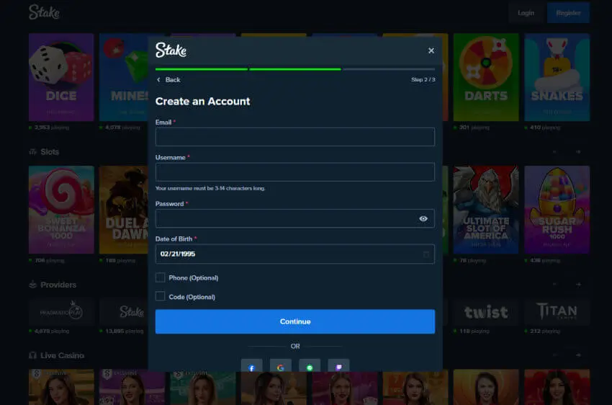Open the Darts game thumbnail
Image resolution: width=612 pixels, height=405 pixels.
tap(486, 77)
